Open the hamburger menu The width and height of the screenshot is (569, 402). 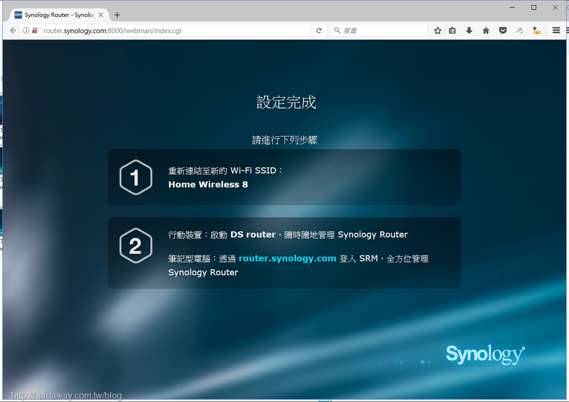tap(556, 30)
